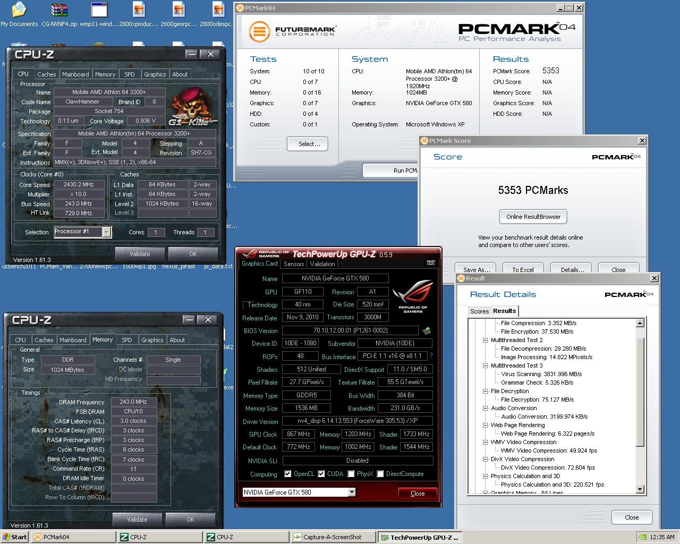Image resolution: width=680 pixels, height=544 pixels.
Task: Click the GPU-Z Name field NVIDIA GeForce GTX 580
Action: point(335,278)
